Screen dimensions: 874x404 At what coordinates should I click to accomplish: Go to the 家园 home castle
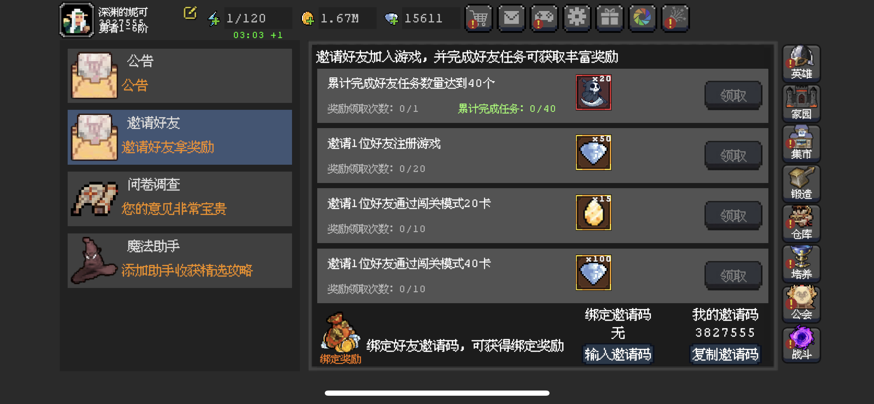coord(801,104)
